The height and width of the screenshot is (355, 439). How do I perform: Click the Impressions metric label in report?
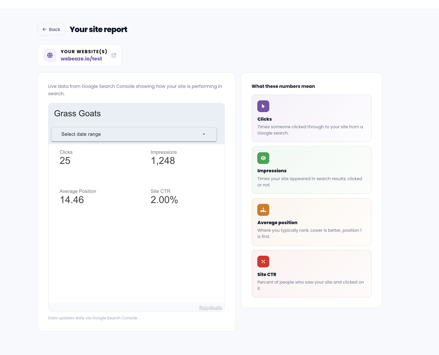(x=164, y=152)
